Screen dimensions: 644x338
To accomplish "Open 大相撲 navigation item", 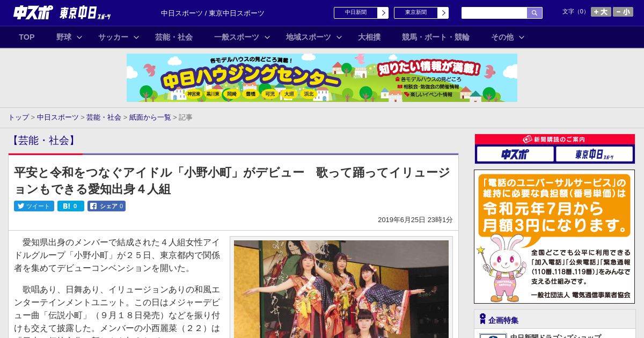I will (369, 37).
